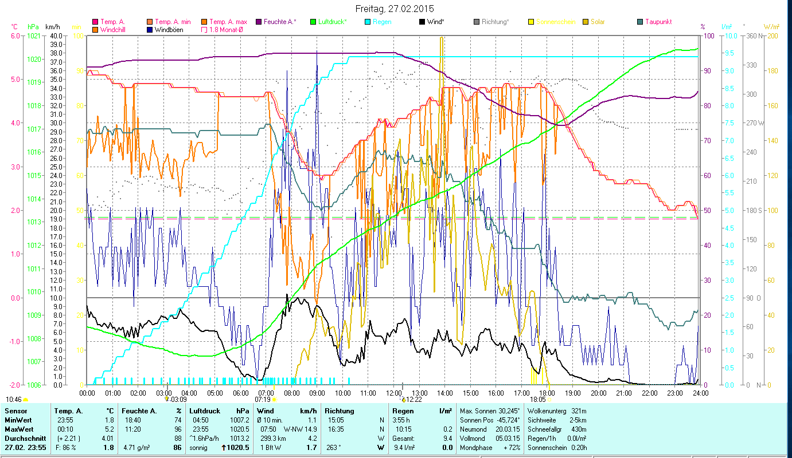
Task: Click the 'W-NW 14.9' wind gust value
Action: click(x=301, y=429)
